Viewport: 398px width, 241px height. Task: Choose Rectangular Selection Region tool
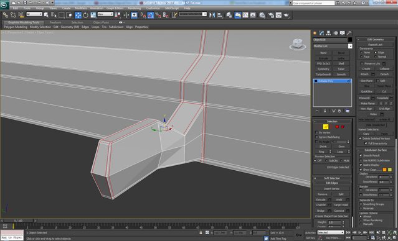tap(61, 15)
